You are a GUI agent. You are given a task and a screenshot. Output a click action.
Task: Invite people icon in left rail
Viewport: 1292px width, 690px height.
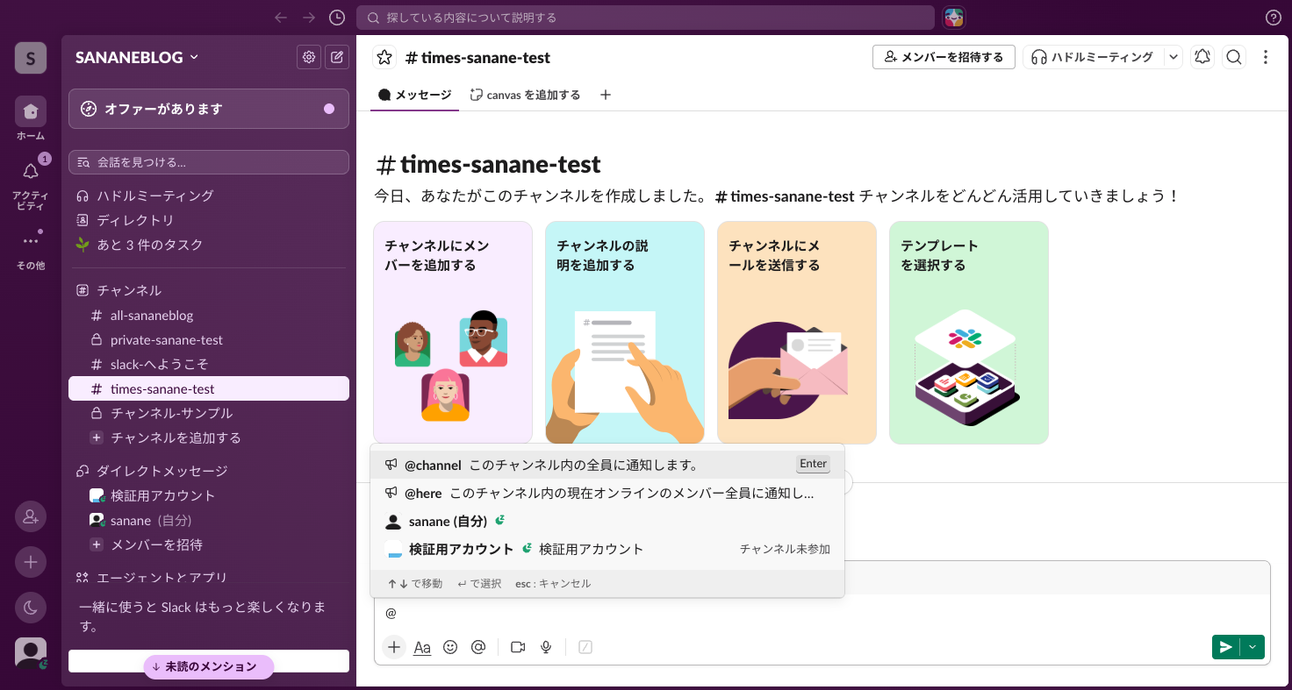[x=31, y=516]
